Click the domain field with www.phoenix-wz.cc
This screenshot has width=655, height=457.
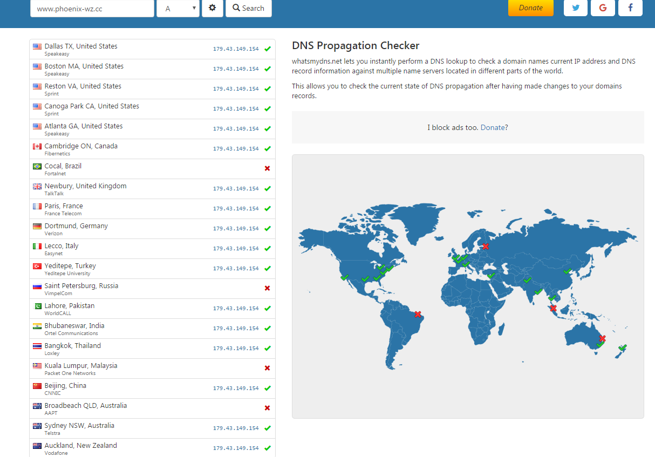[92, 8]
